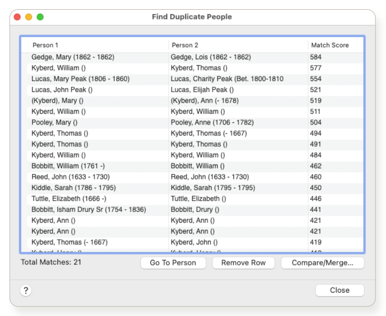386x316 pixels.
Task: Open Compare/Merge for the selected match
Action: pyautogui.click(x=322, y=263)
